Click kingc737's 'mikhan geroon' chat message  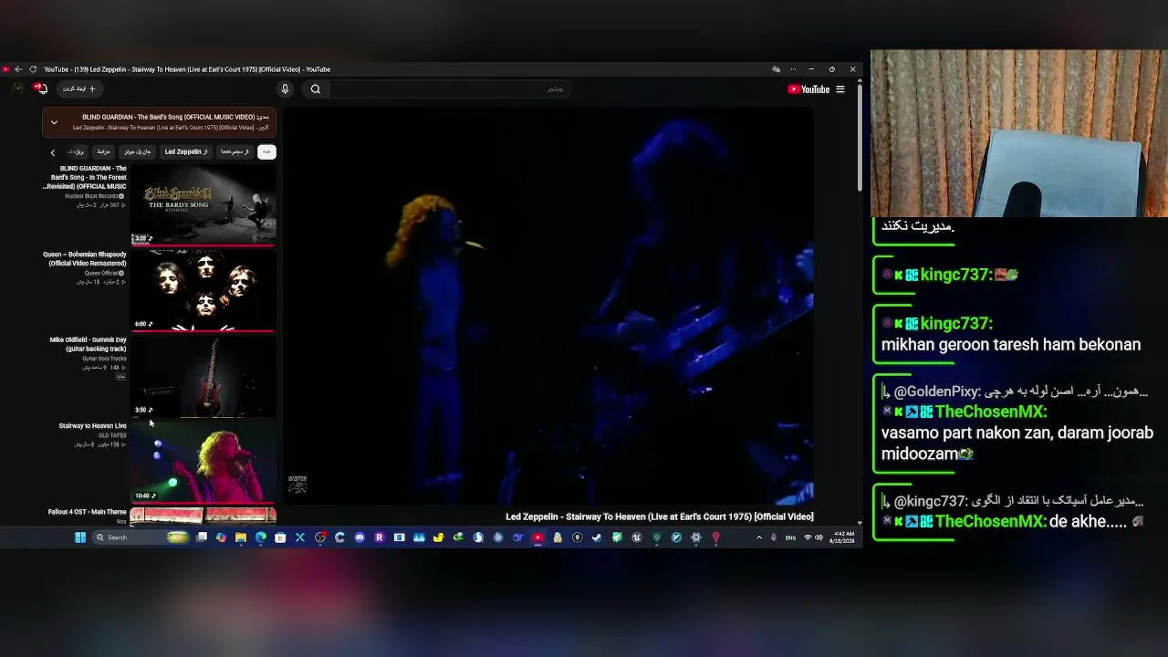coord(1011,345)
